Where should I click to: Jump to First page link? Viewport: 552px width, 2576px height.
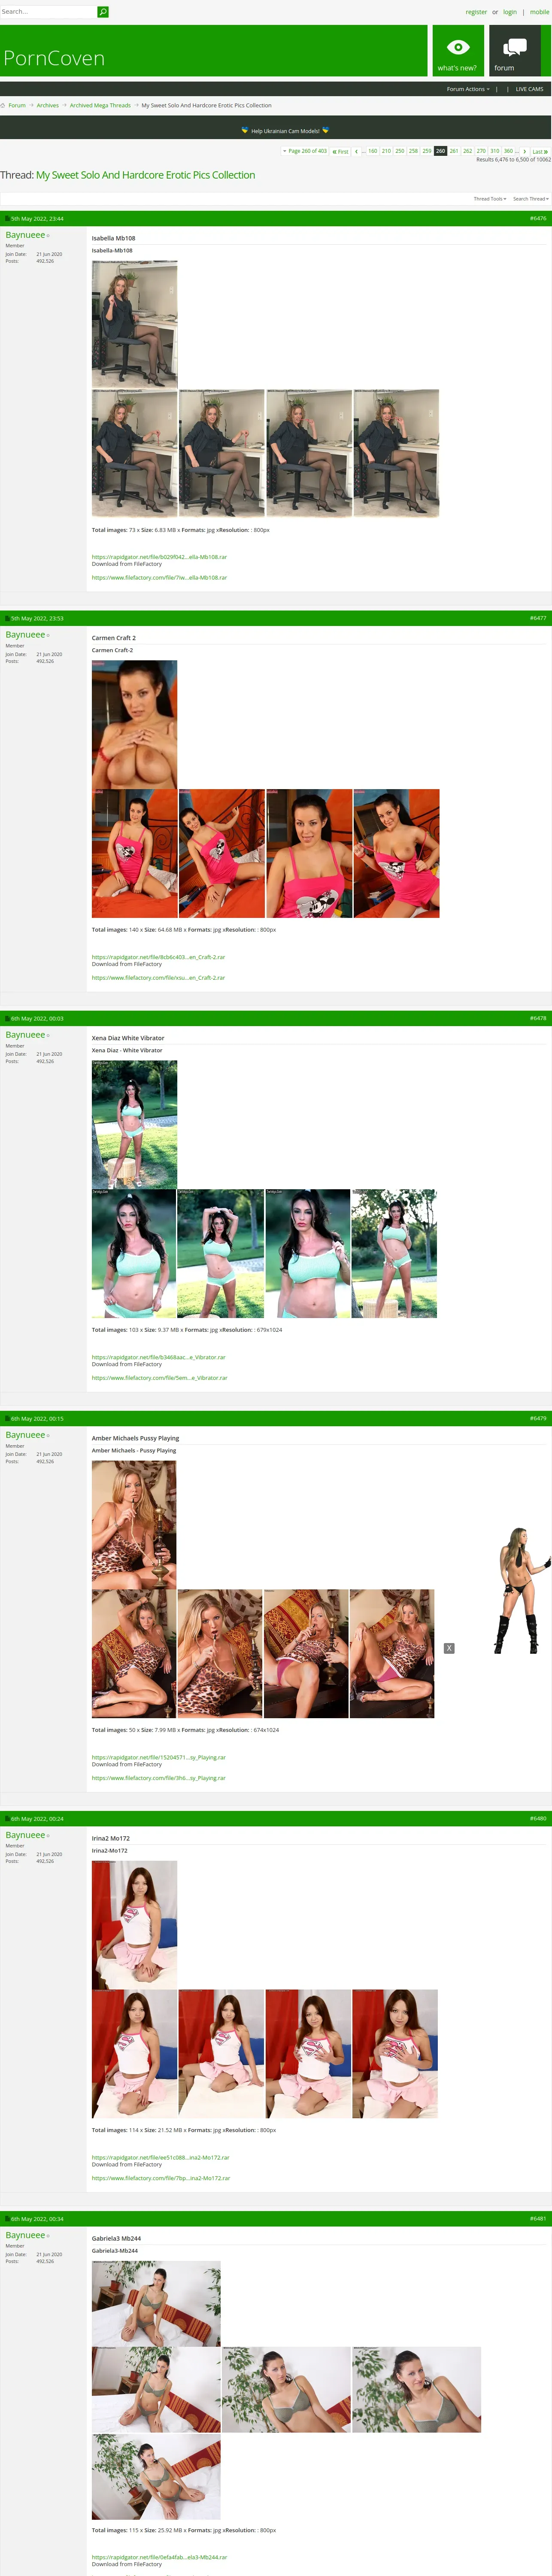pos(340,151)
